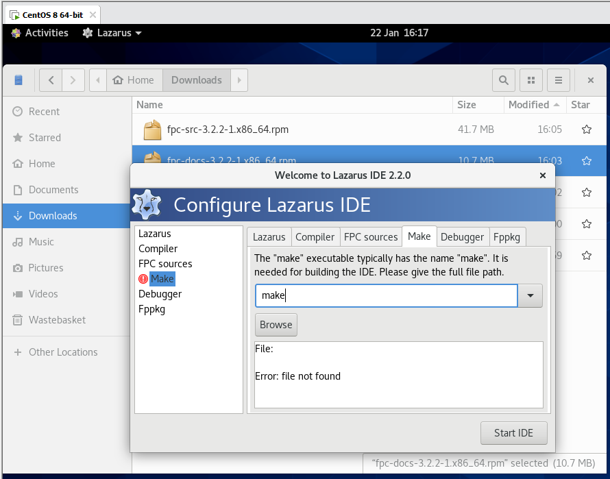The height and width of the screenshot is (479, 610).
Task: Select Compiler in the left configuration list
Action: [x=158, y=249]
